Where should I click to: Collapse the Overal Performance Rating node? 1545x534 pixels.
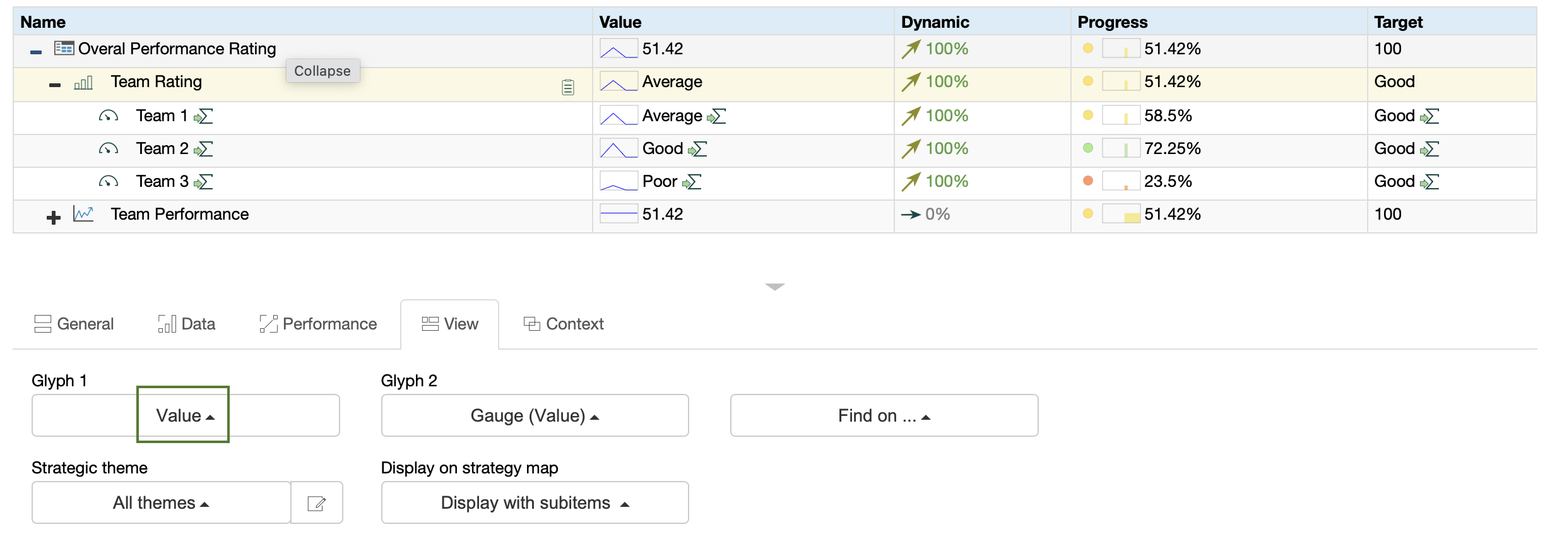click(36, 52)
